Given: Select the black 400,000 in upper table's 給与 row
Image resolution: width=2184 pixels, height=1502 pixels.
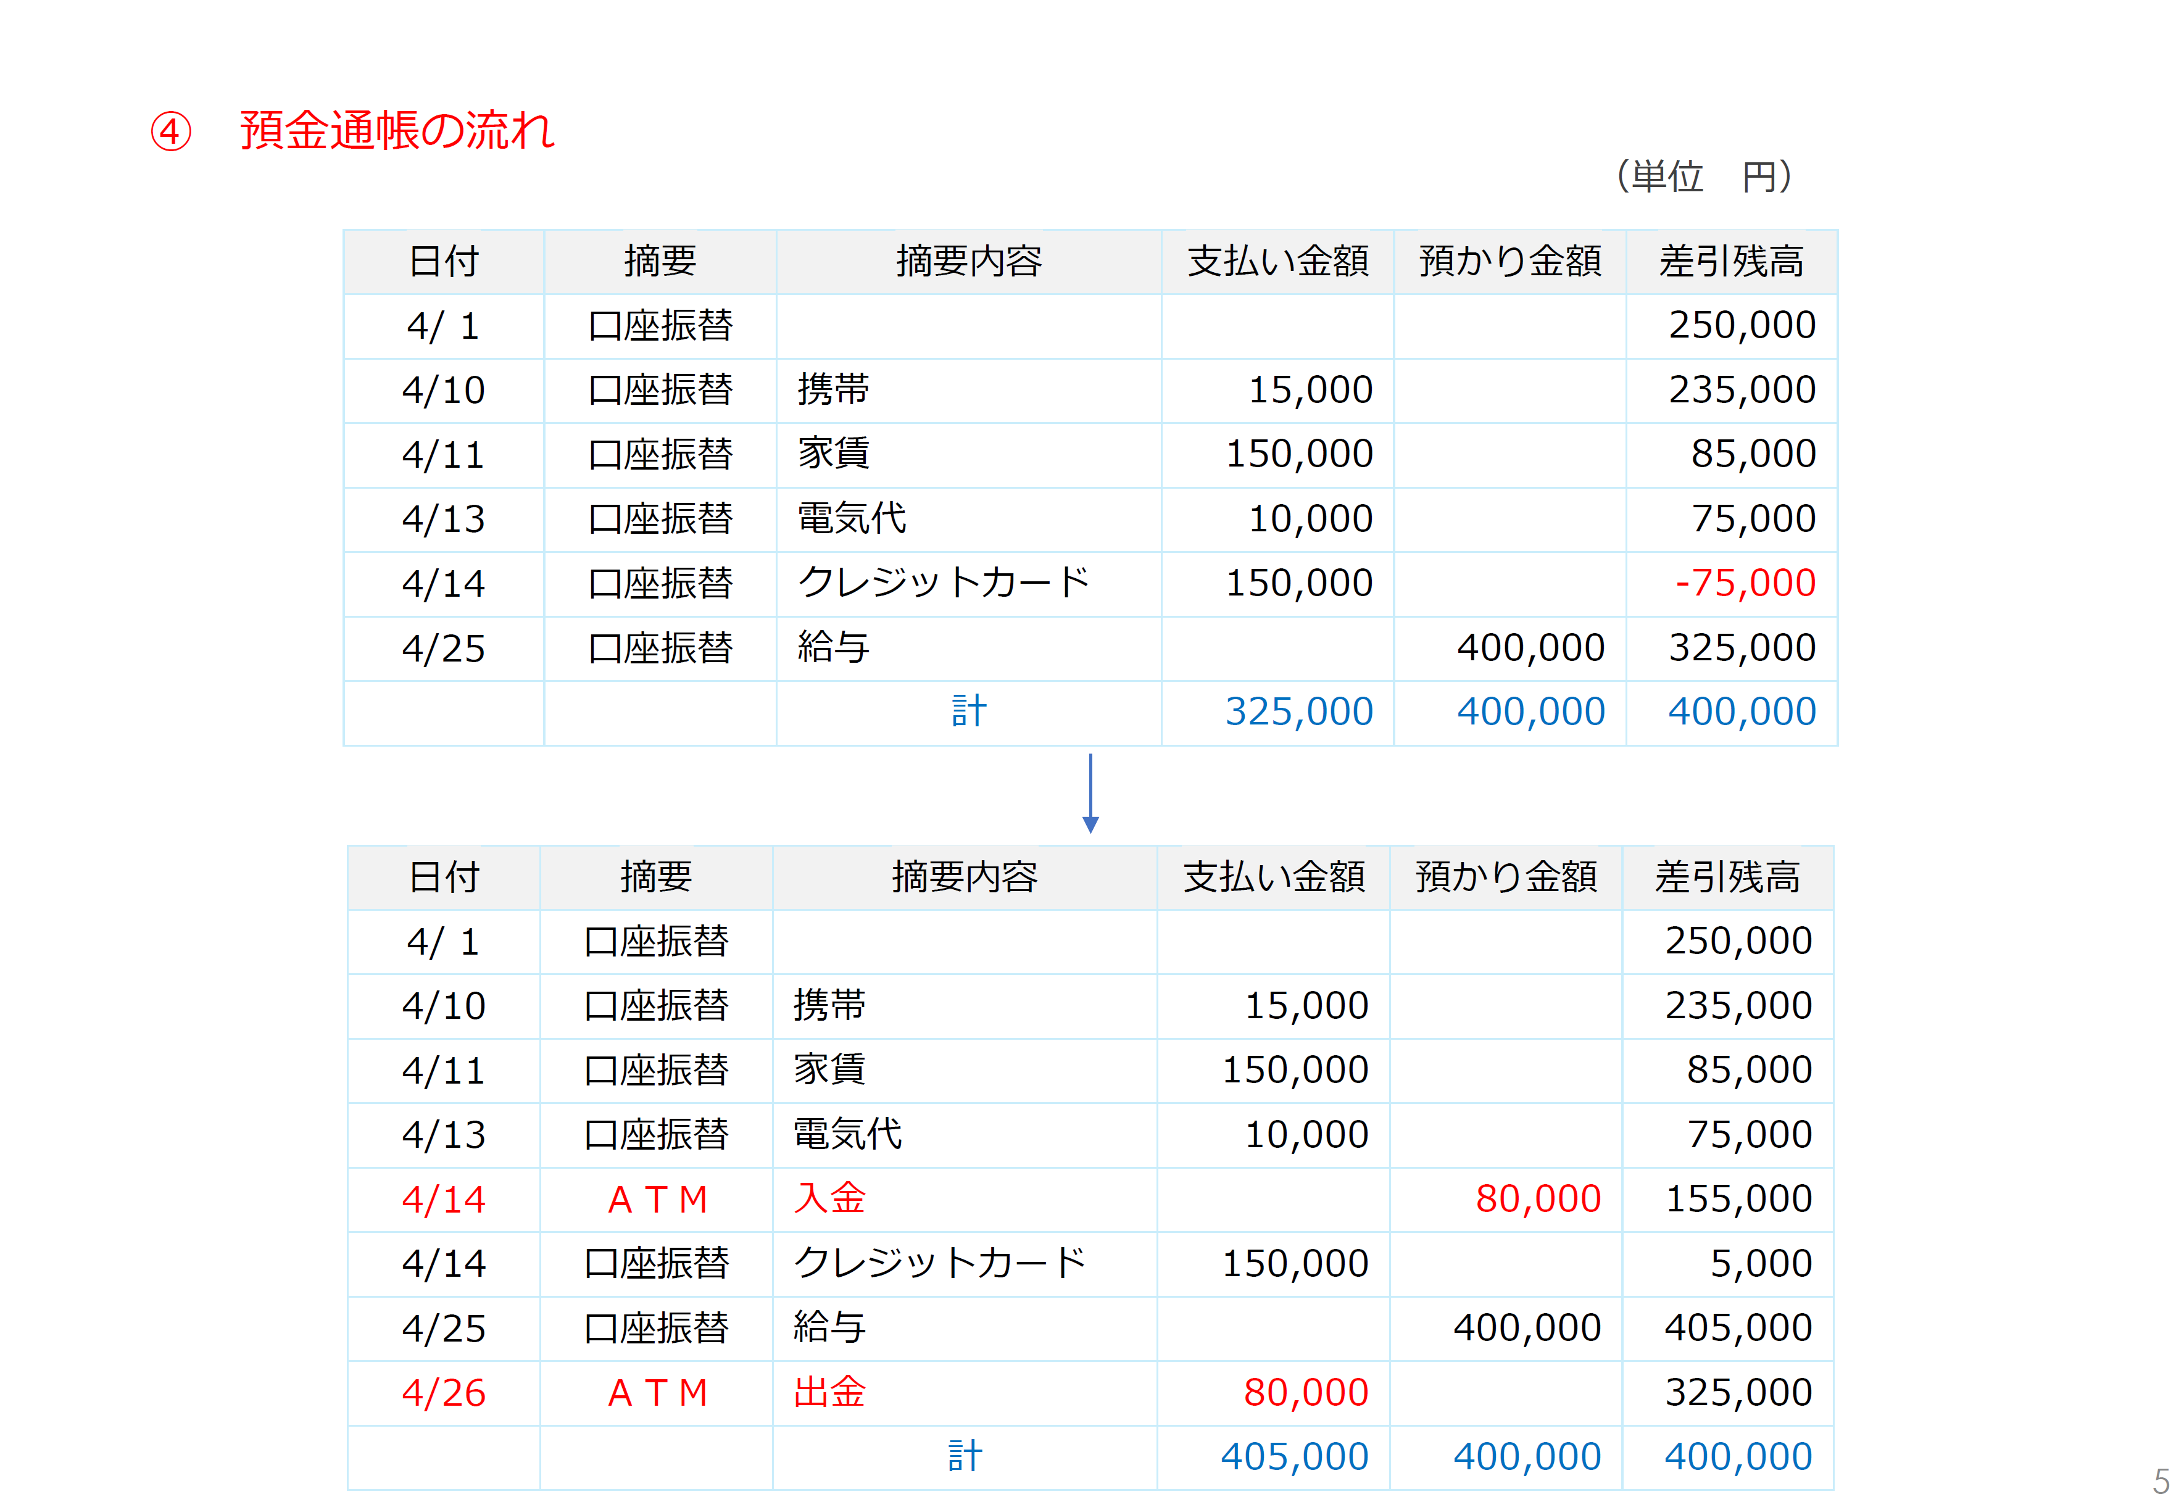Looking at the screenshot, I should point(1530,649).
